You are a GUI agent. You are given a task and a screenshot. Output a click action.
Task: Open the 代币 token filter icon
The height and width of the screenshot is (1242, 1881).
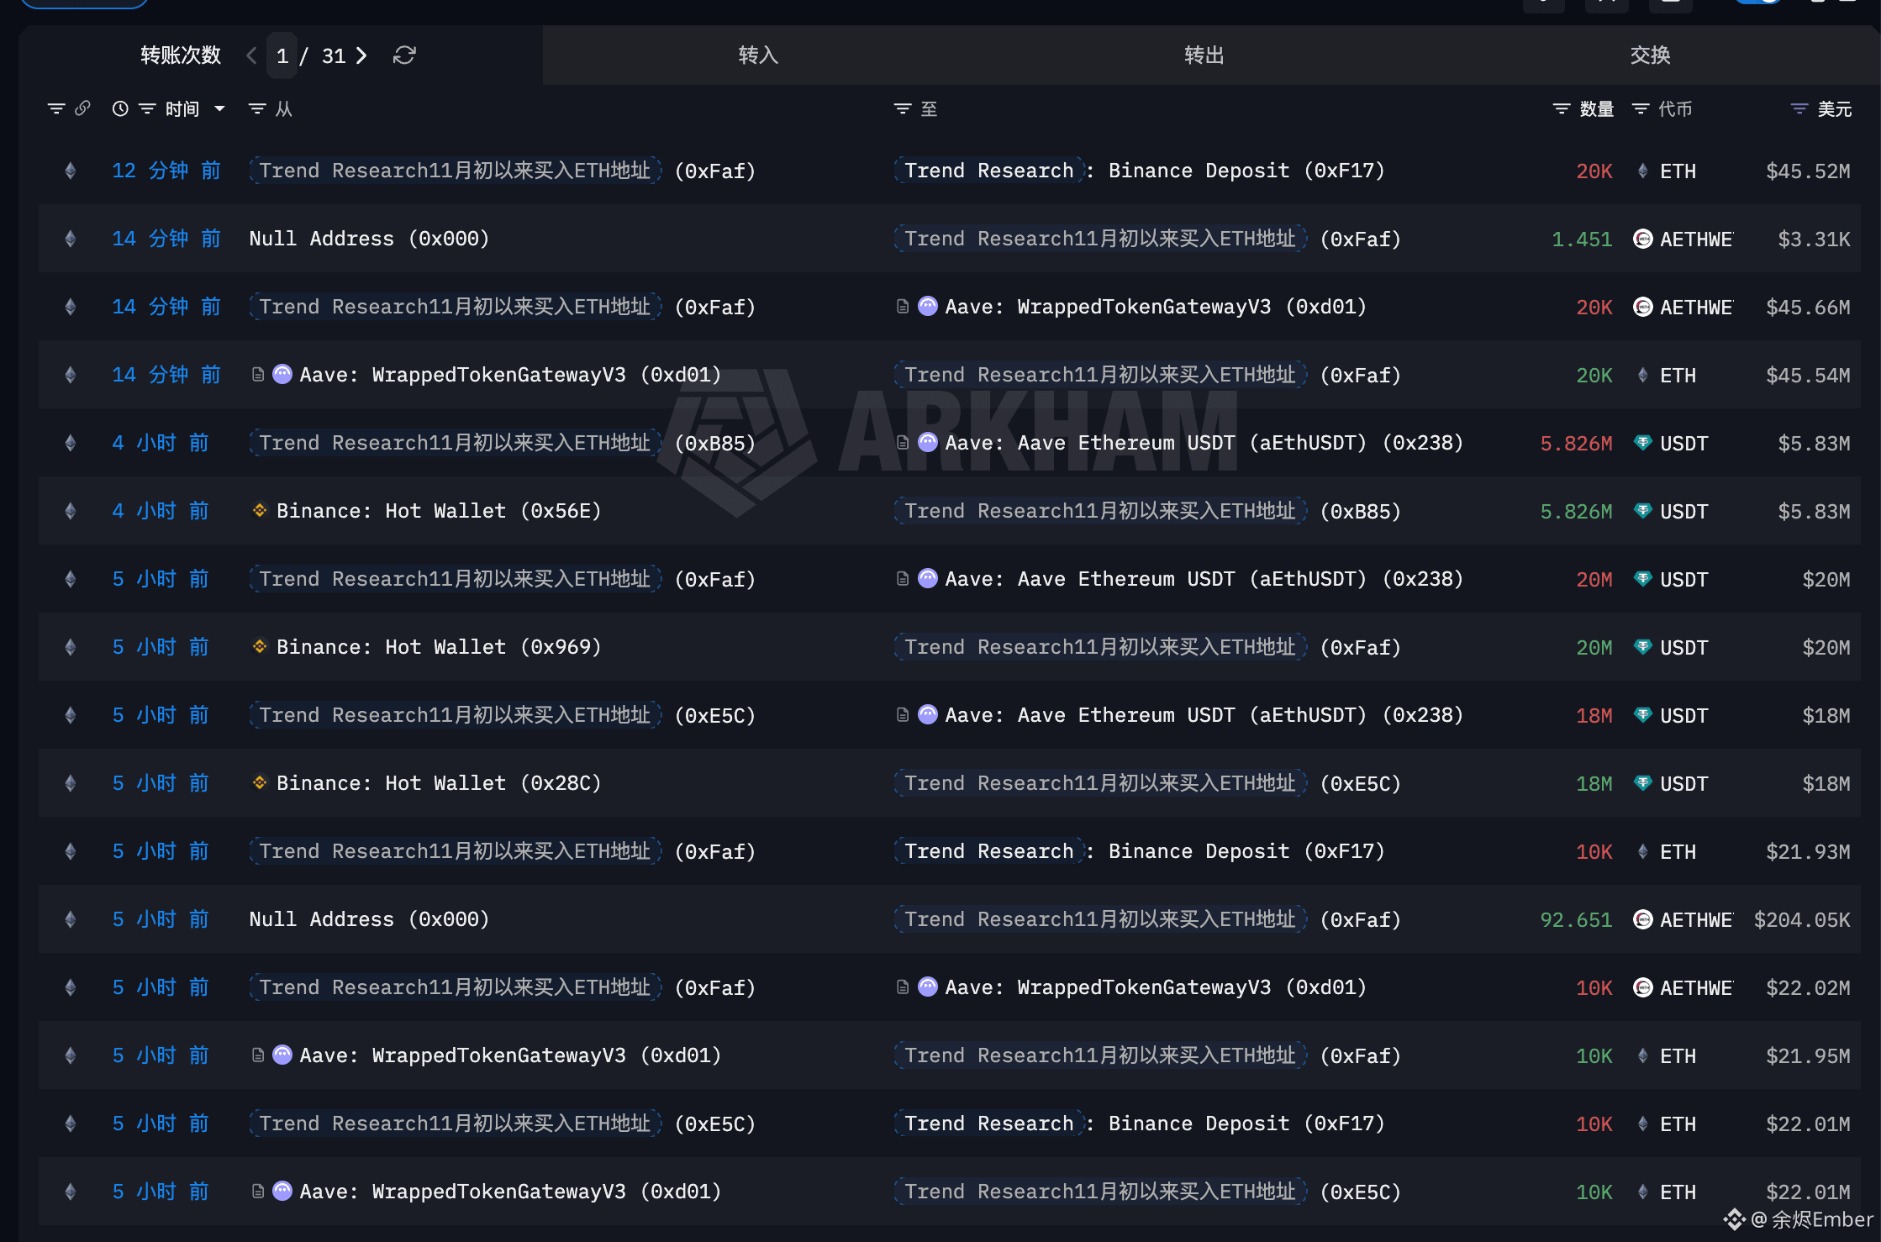point(1640,108)
